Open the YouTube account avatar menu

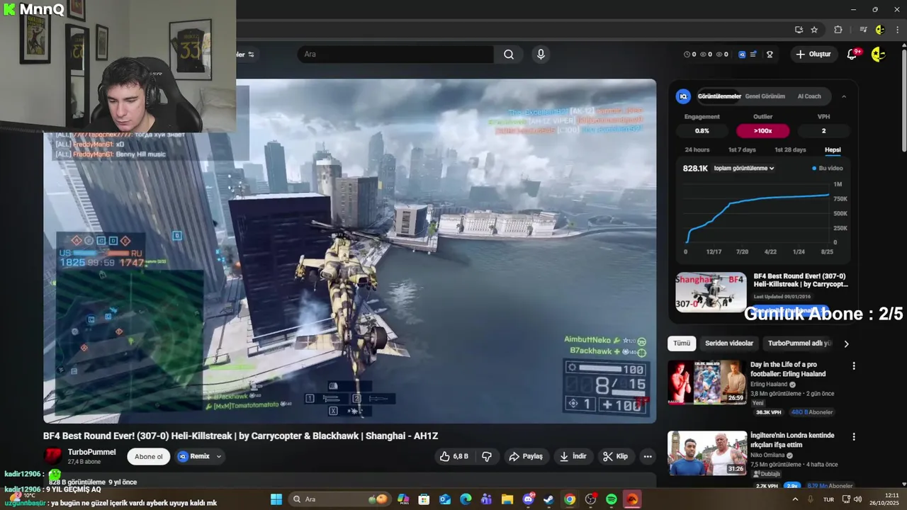878,55
